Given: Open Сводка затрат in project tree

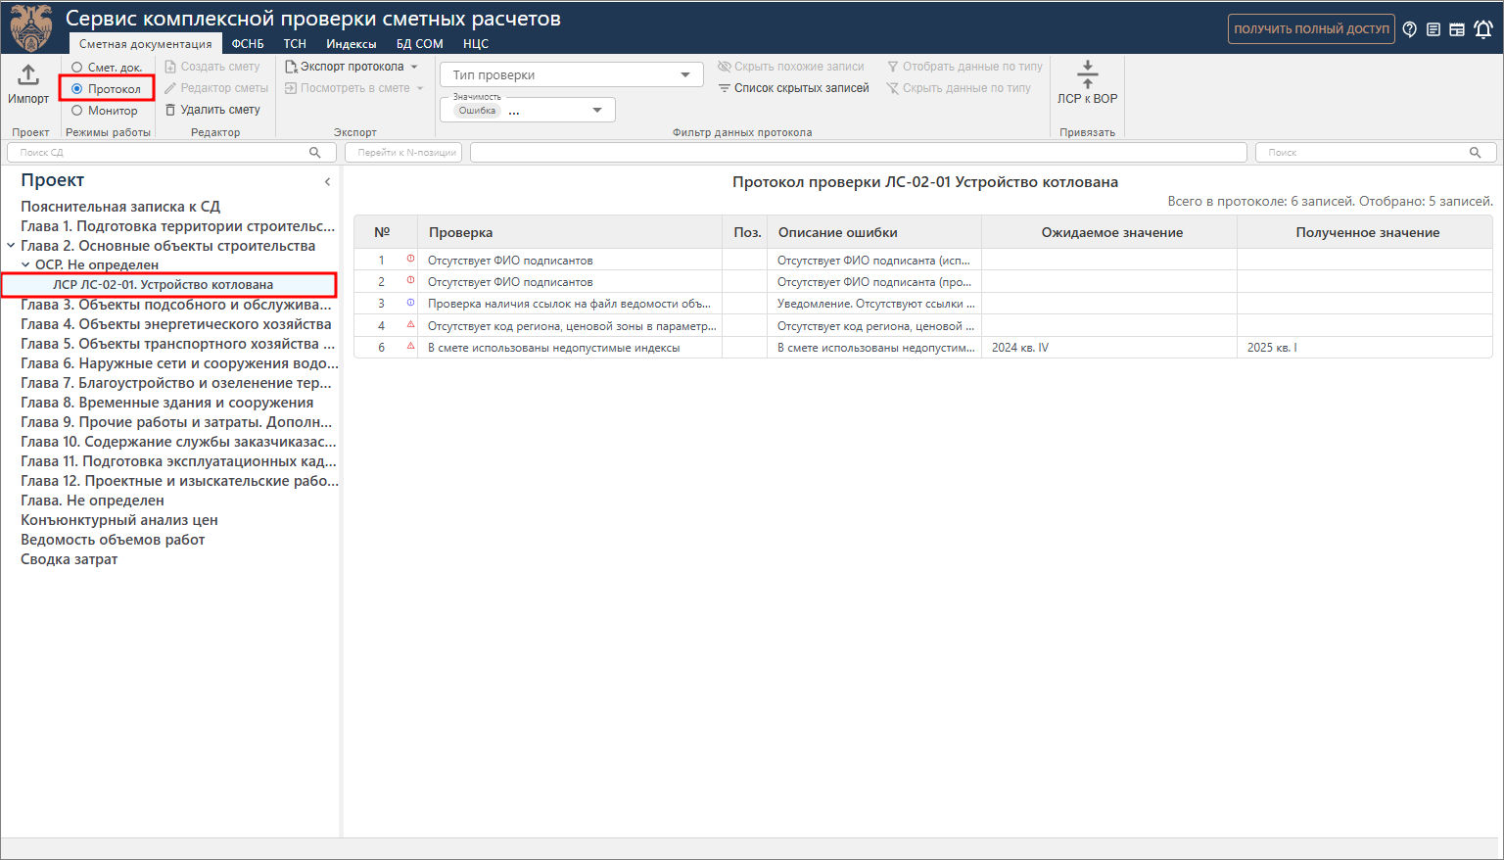Looking at the screenshot, I should [70, 559].
